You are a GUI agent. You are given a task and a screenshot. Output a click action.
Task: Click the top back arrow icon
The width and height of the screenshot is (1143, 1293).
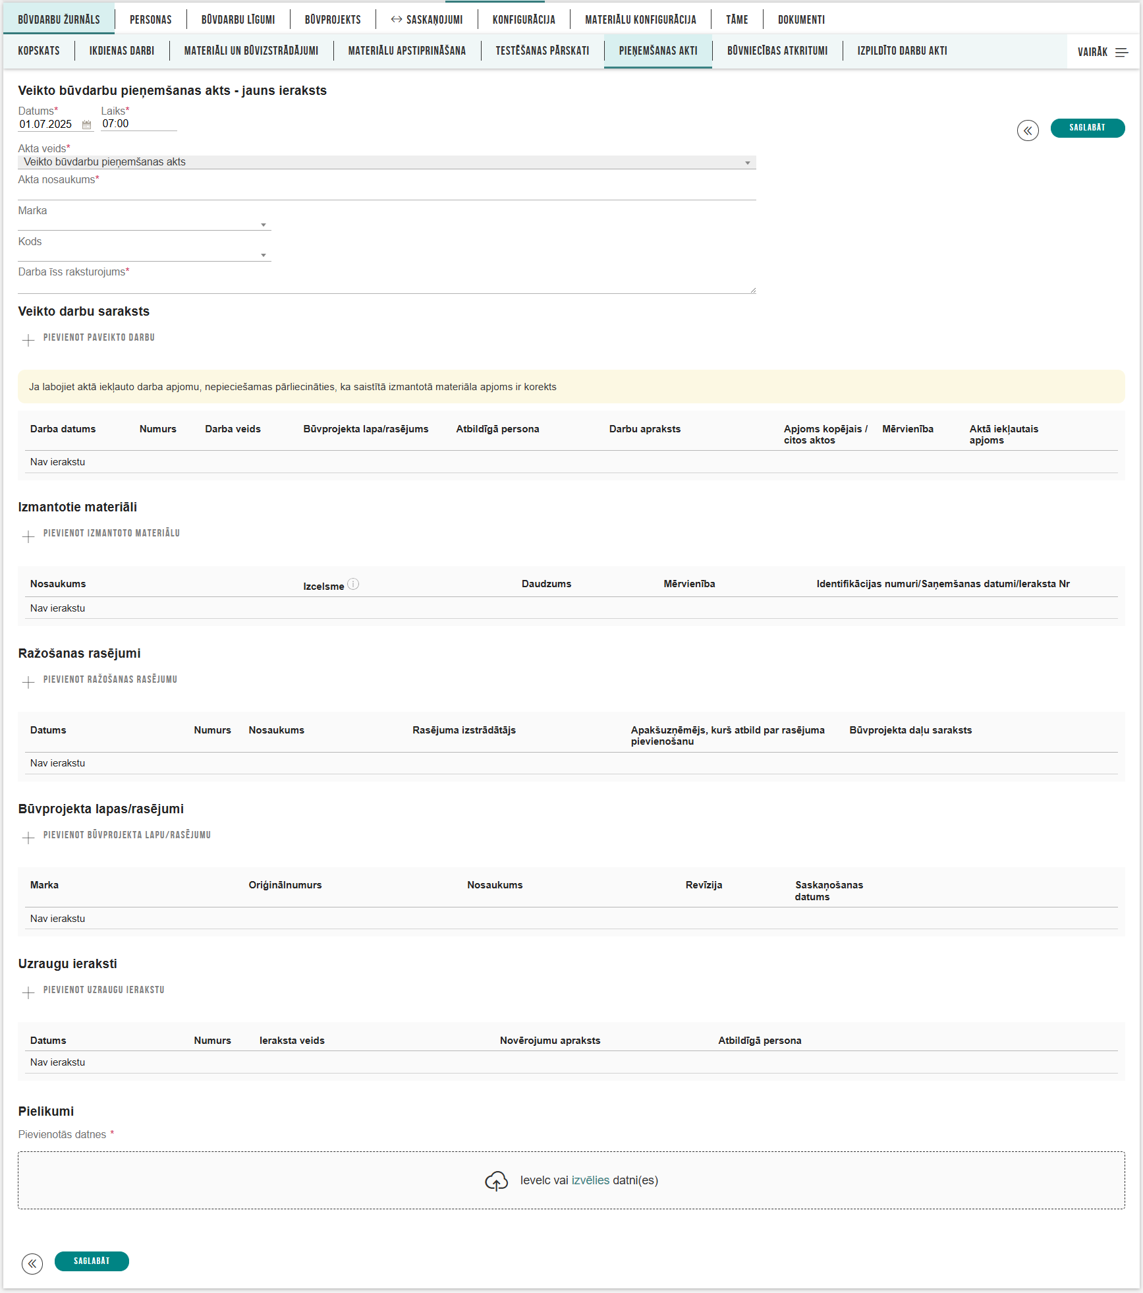[x=1027, y=130]
